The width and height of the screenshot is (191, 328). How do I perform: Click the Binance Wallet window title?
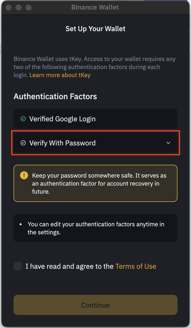tap(95, 7)
